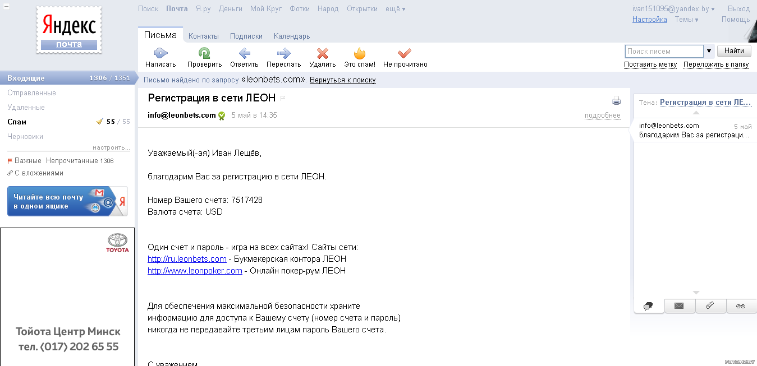This screenshot has width=757, height=366.
Task: Click the настроить... folders link
Action: [x=111, y=148]
